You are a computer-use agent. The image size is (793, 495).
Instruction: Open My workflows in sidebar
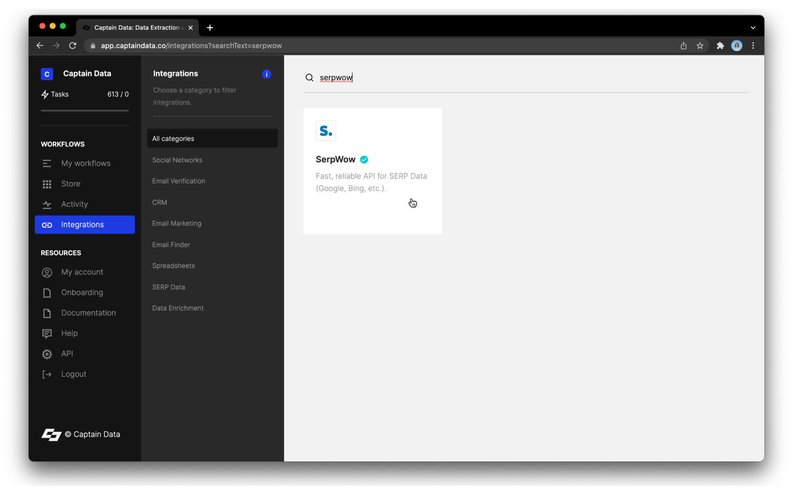pos(85,163)
